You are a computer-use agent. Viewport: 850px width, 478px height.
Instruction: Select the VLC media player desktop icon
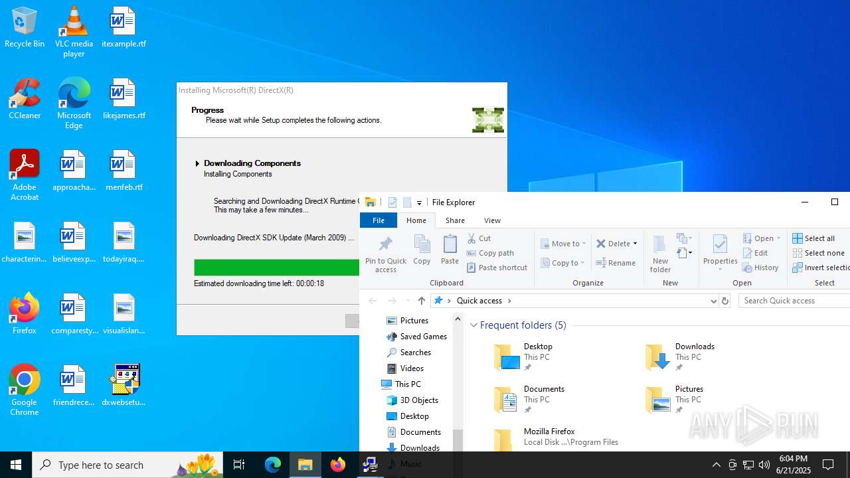pos(74,32)
